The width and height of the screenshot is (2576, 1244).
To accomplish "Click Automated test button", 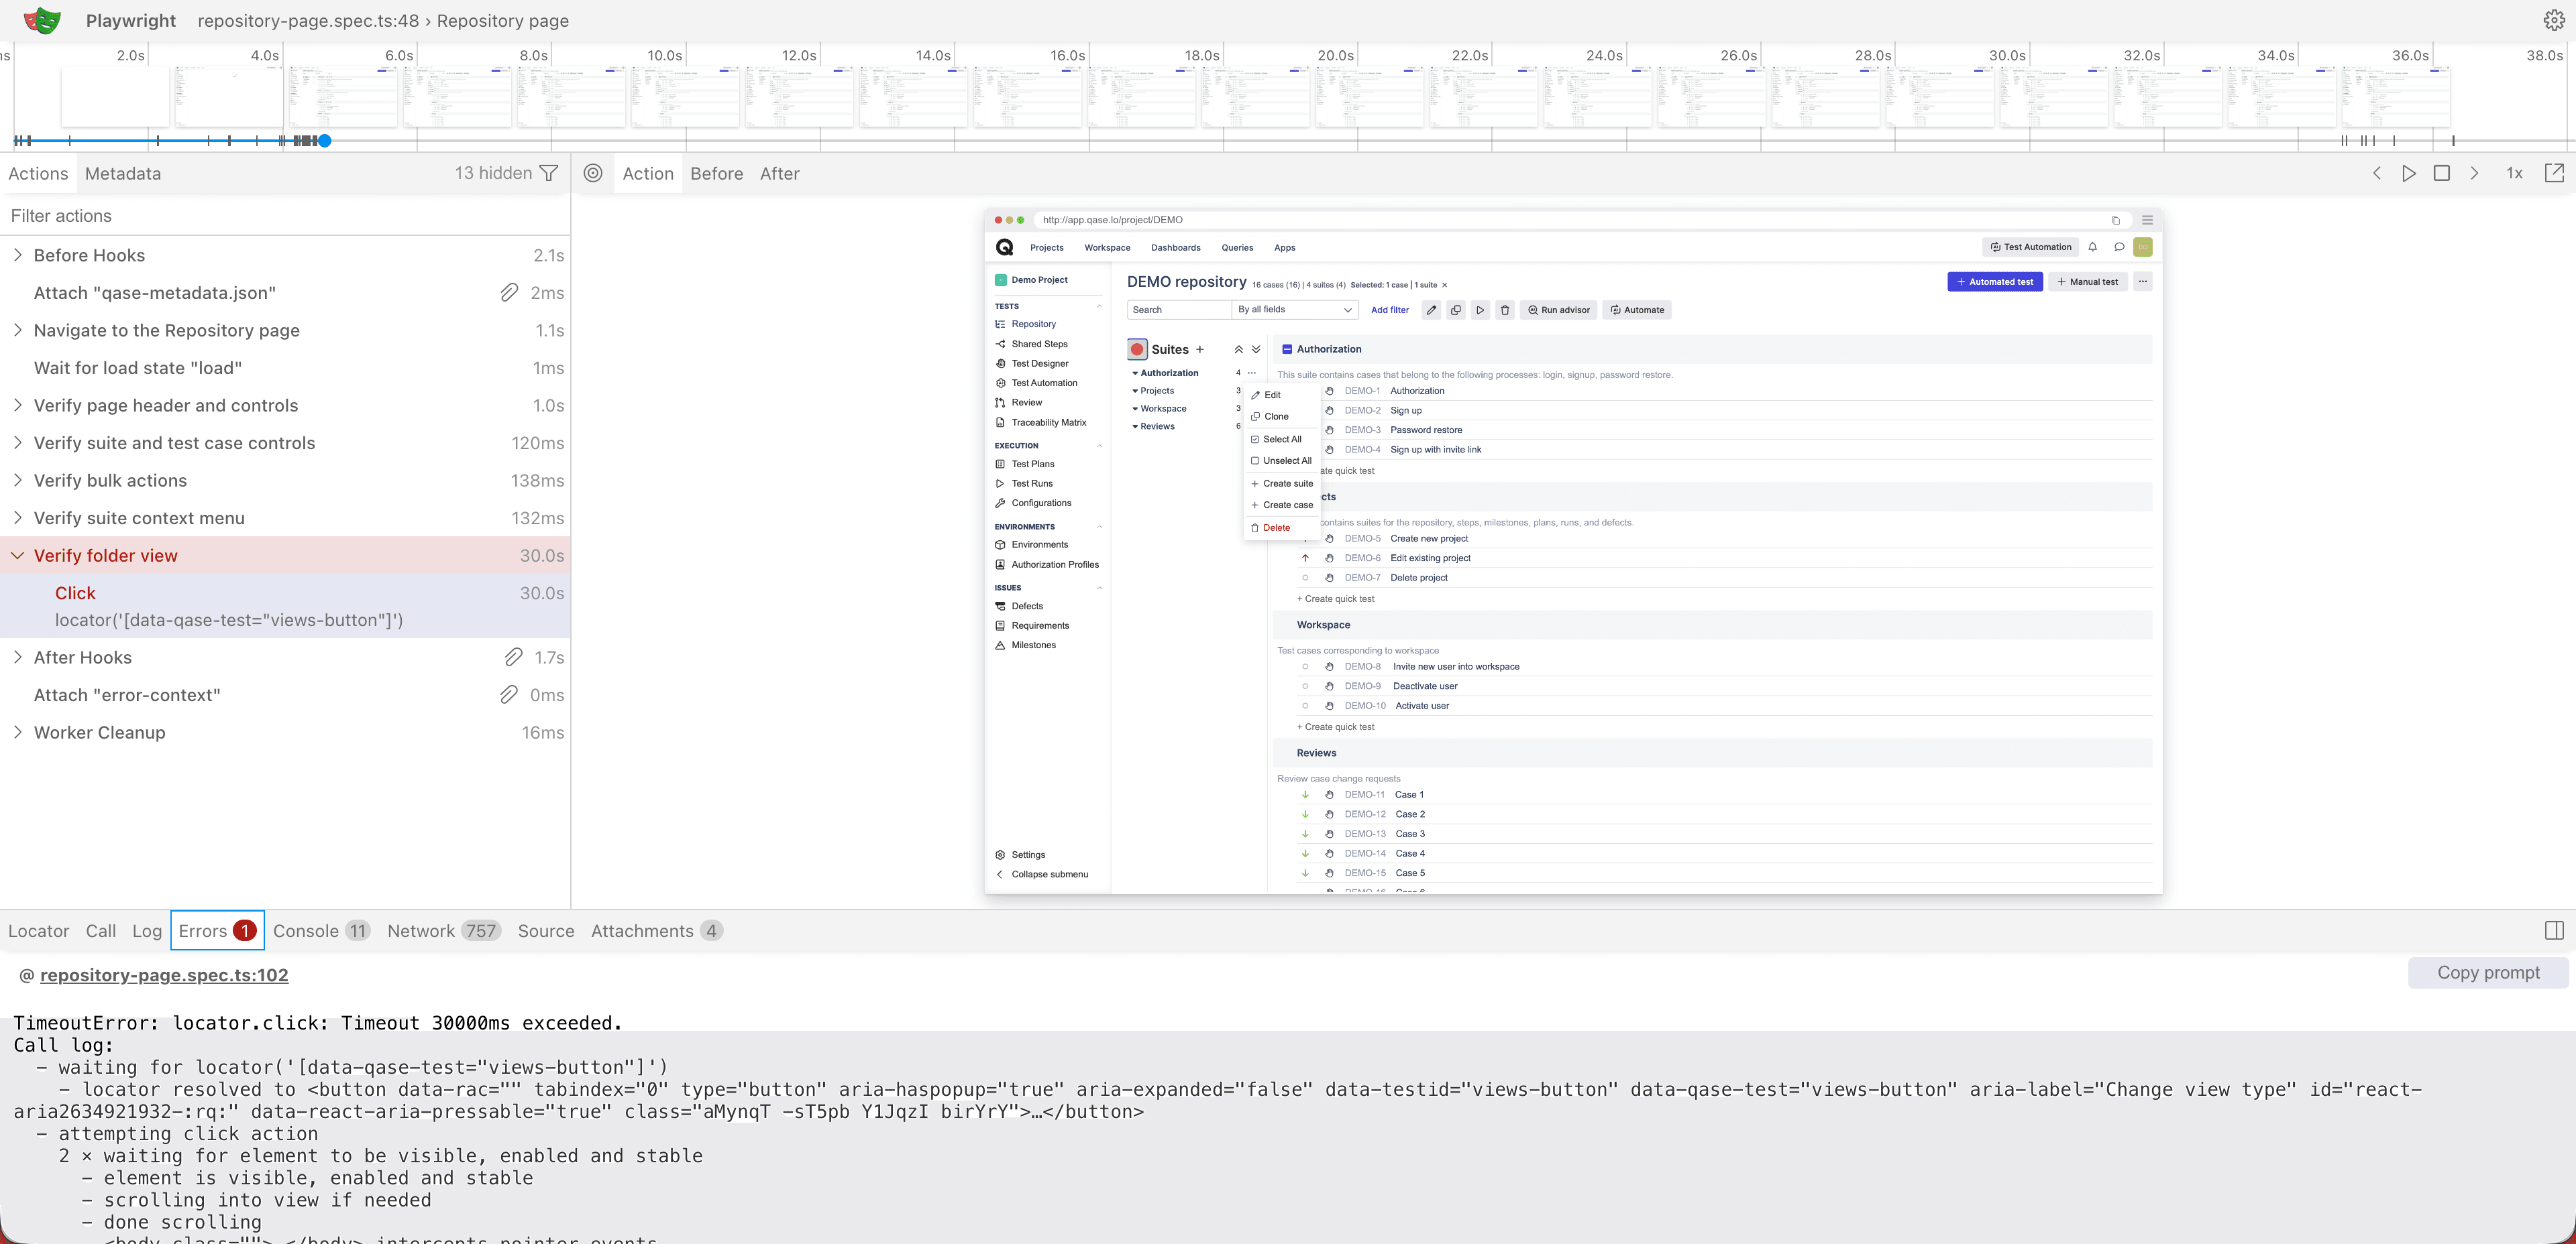I will click(x=1995, y=282).
